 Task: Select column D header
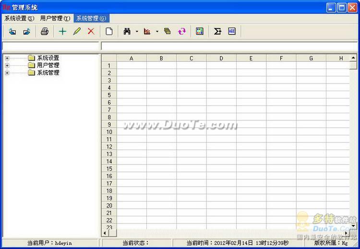point(221,58)
